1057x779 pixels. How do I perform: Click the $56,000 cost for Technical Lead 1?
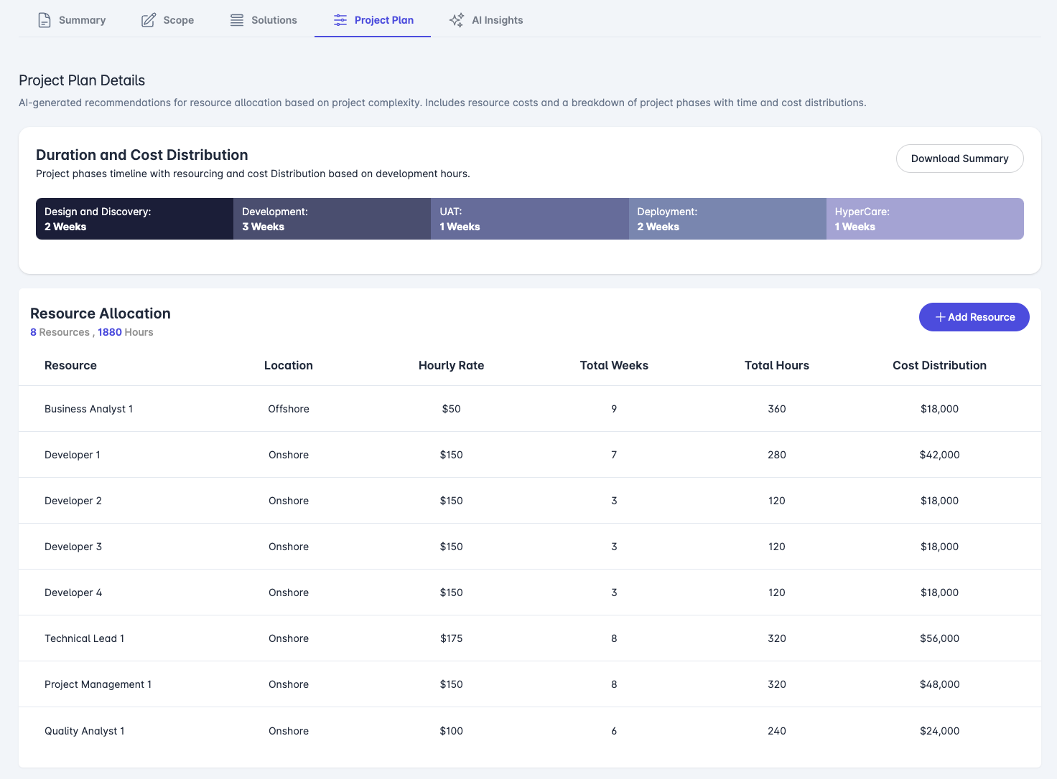point(939,638)
